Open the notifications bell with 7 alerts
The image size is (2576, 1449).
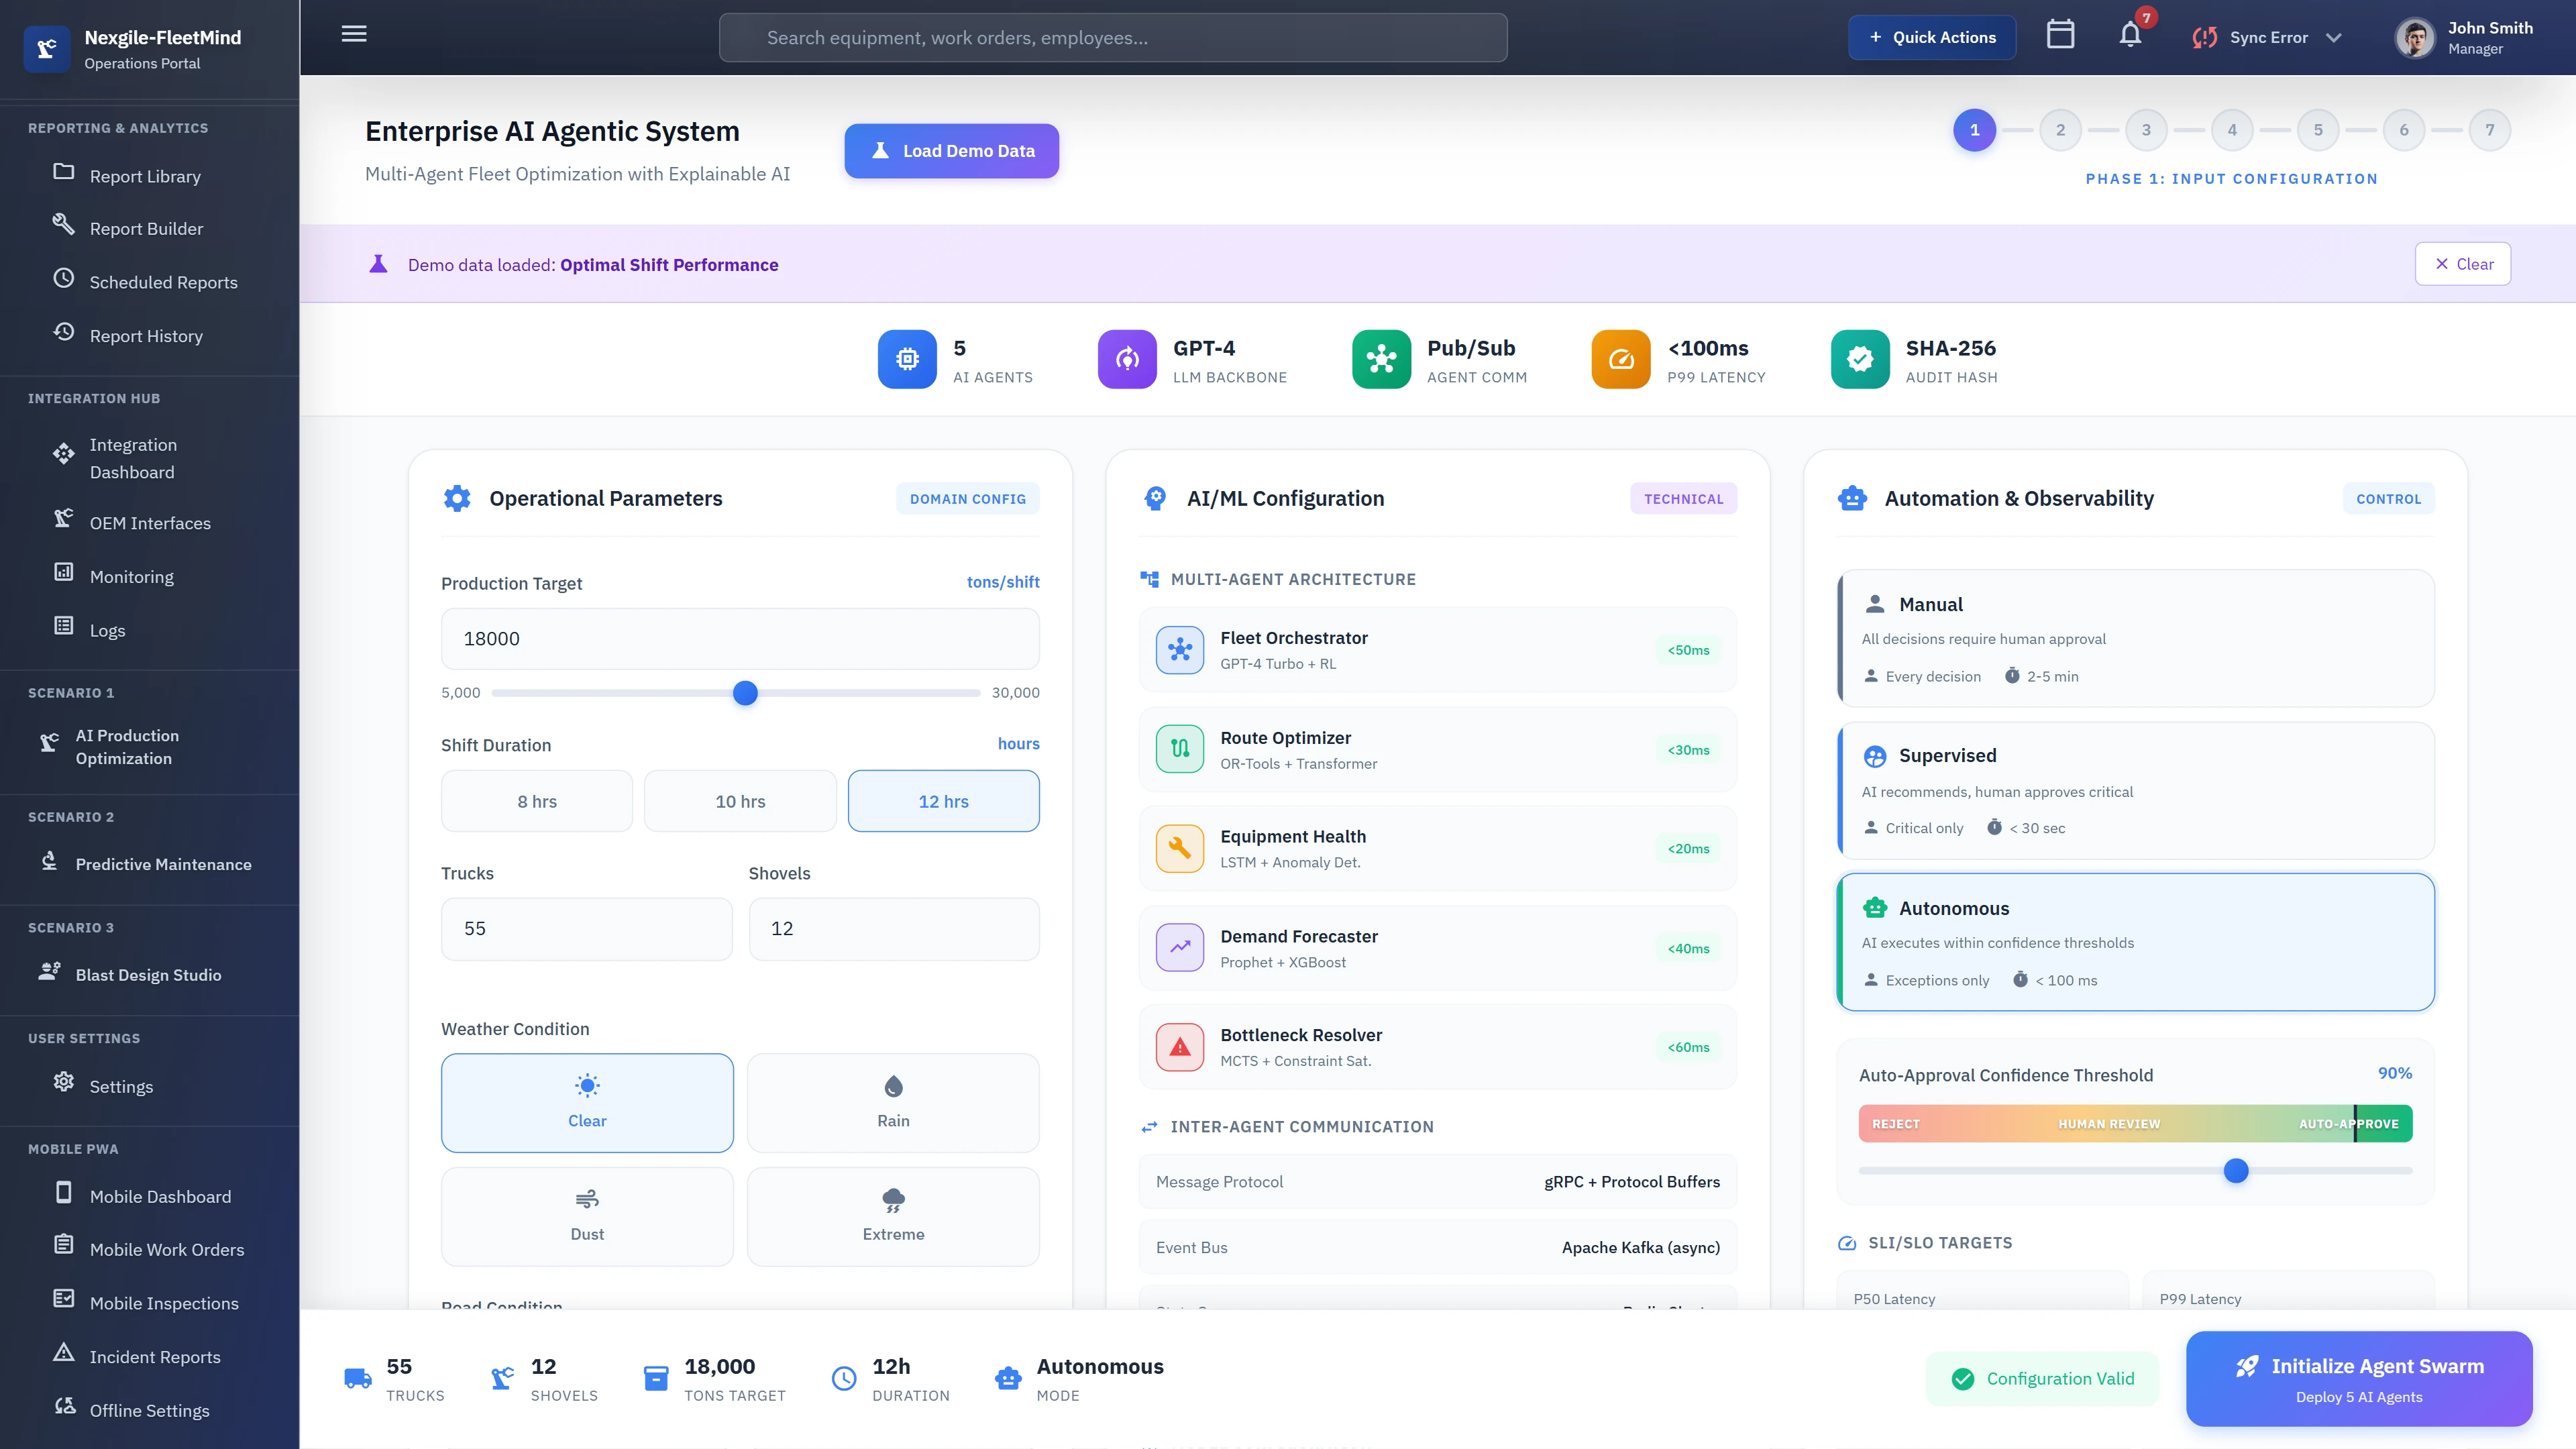click(2130, 36)
